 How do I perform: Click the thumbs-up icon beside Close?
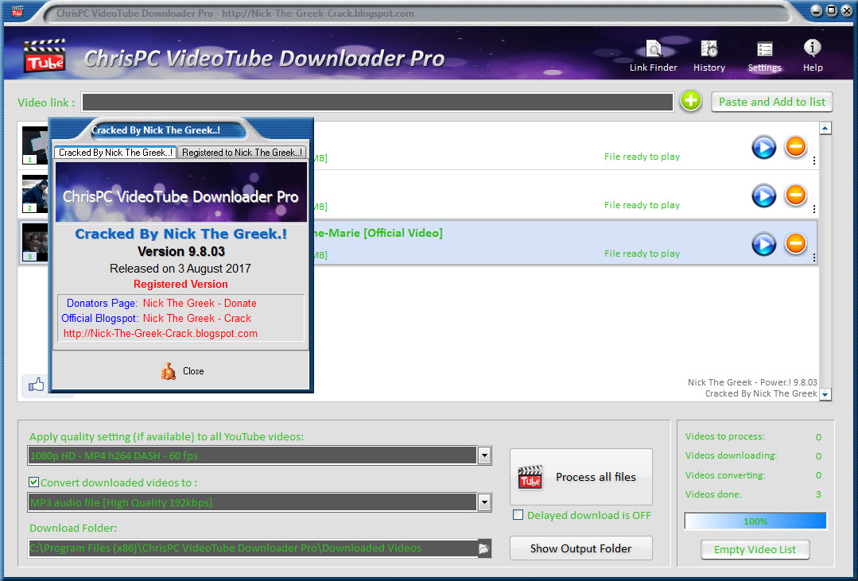(x=168, y=371)
